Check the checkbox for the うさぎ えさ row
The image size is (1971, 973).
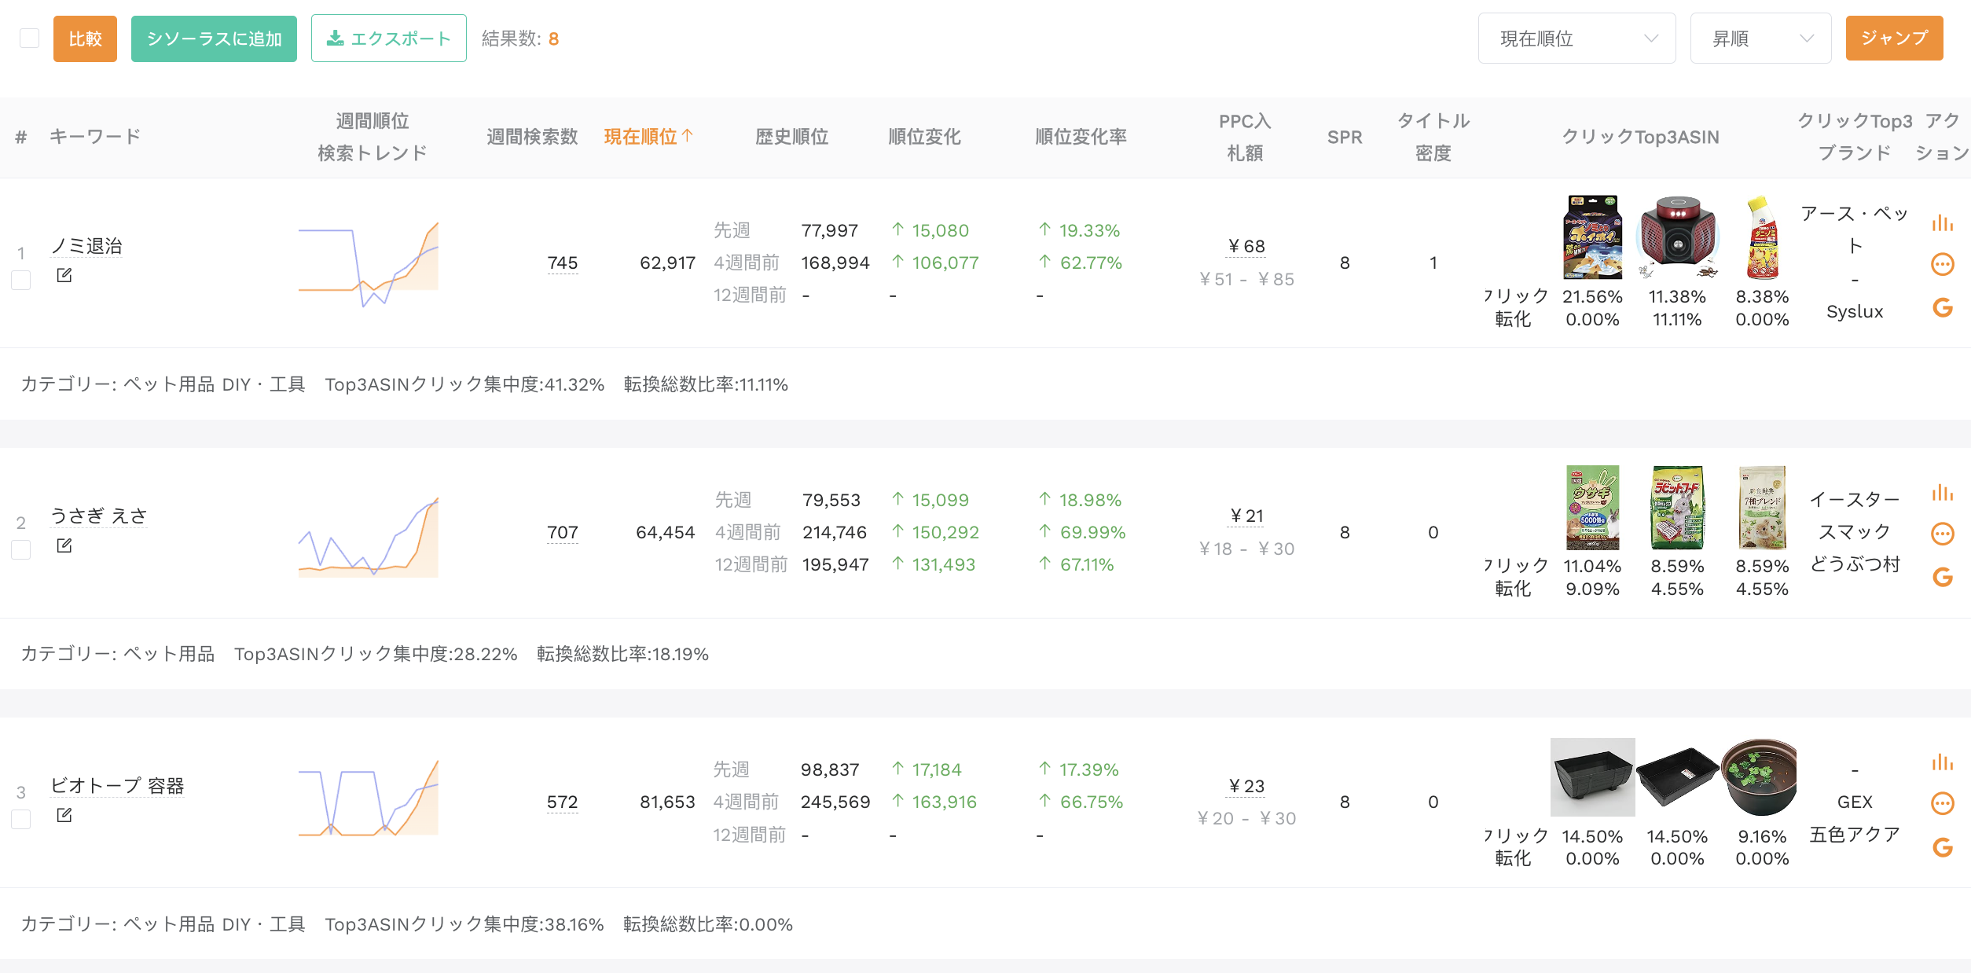click(21, 549)
